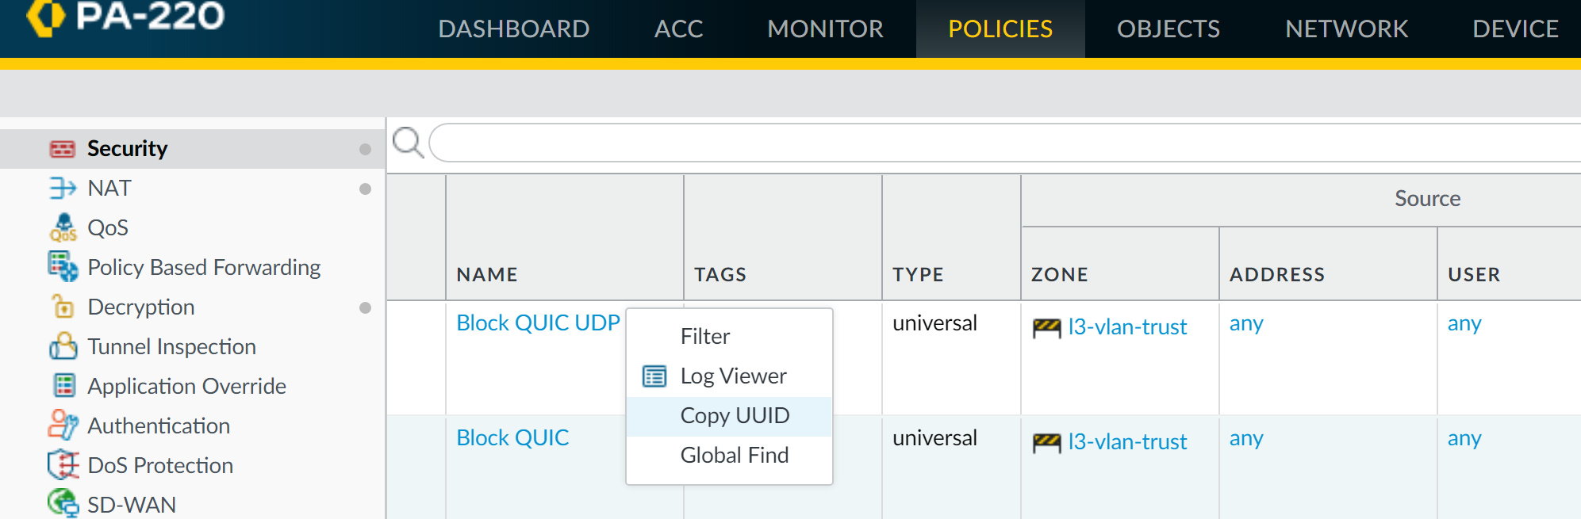
Task: Click the Decryption padlock icon
Action: [63, 307]
